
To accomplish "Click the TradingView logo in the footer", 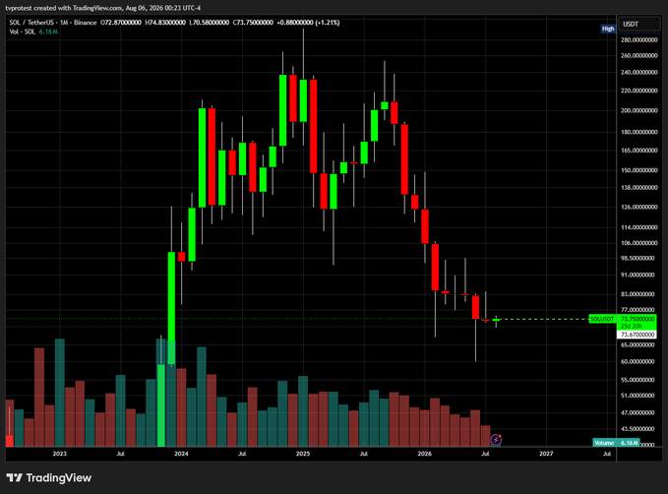I will [49, 478].
